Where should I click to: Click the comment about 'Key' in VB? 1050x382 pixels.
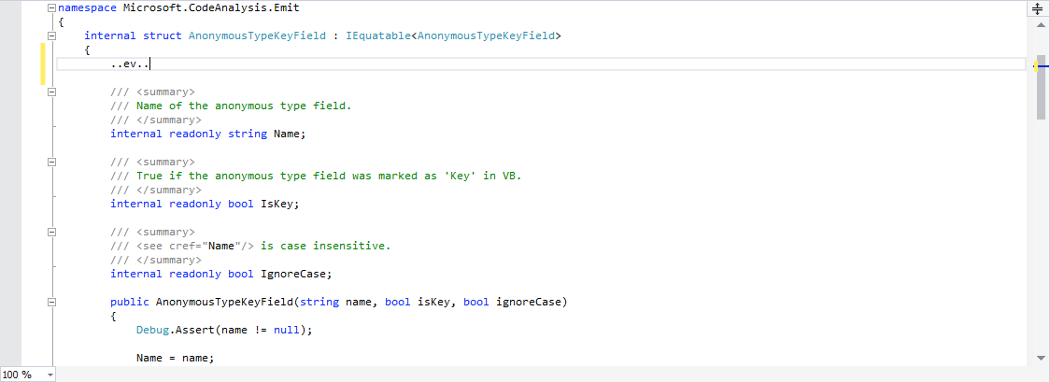tap(329, 176)
